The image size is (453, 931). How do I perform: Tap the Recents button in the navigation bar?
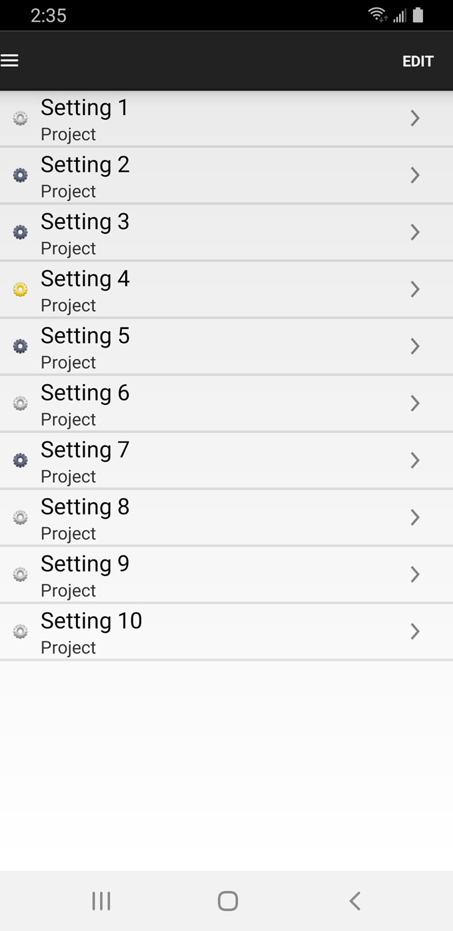100,900
